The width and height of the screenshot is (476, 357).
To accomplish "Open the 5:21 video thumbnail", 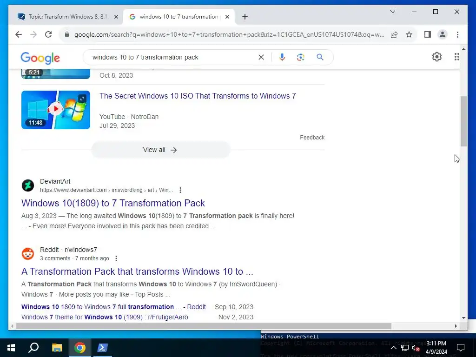I will coord(56,74).
